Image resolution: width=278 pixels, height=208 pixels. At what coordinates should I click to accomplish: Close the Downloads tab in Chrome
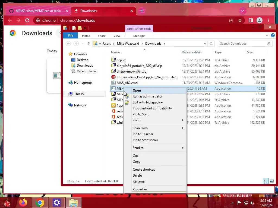[132, 11]
